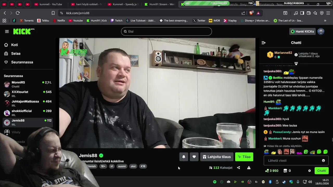Open the emoji picker in chat input
Screen dimensions: 333x187
tap(323, 161)
